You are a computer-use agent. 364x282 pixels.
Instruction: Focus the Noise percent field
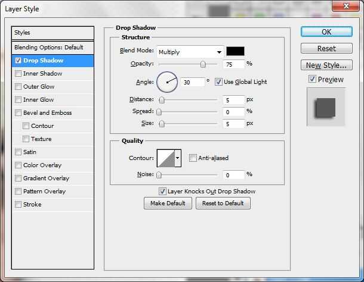(234, 175)
